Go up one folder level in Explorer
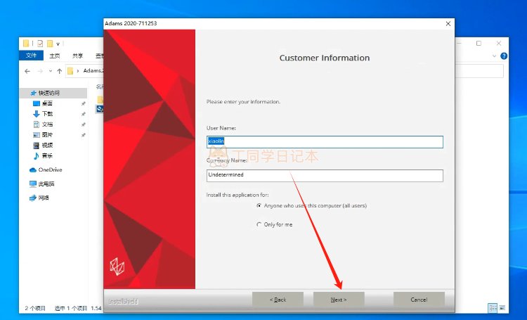The width and height of the screenshot is (527, 320). pyautogui.click(x=60, y=71)
